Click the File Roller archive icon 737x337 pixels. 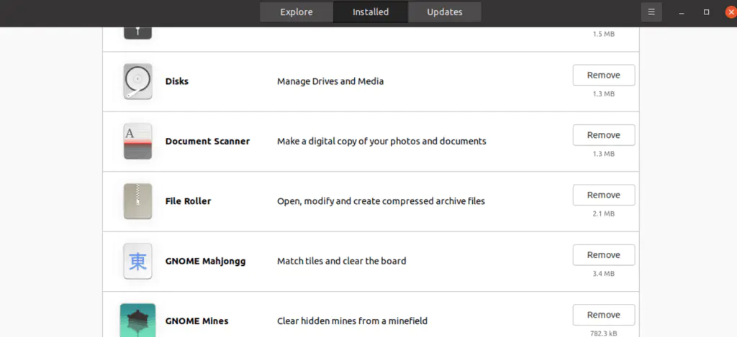137,201
